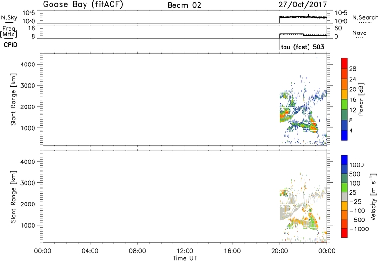Screen dimensions: 378x261
Task: Select the tau (fast) 503 text
Action: pyautogui.click(x=302, y=47)
